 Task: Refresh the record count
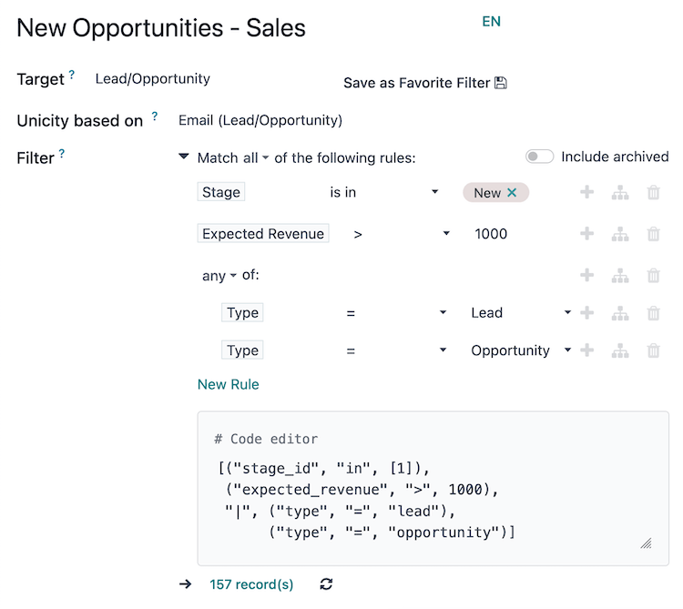tap(327, 584)
